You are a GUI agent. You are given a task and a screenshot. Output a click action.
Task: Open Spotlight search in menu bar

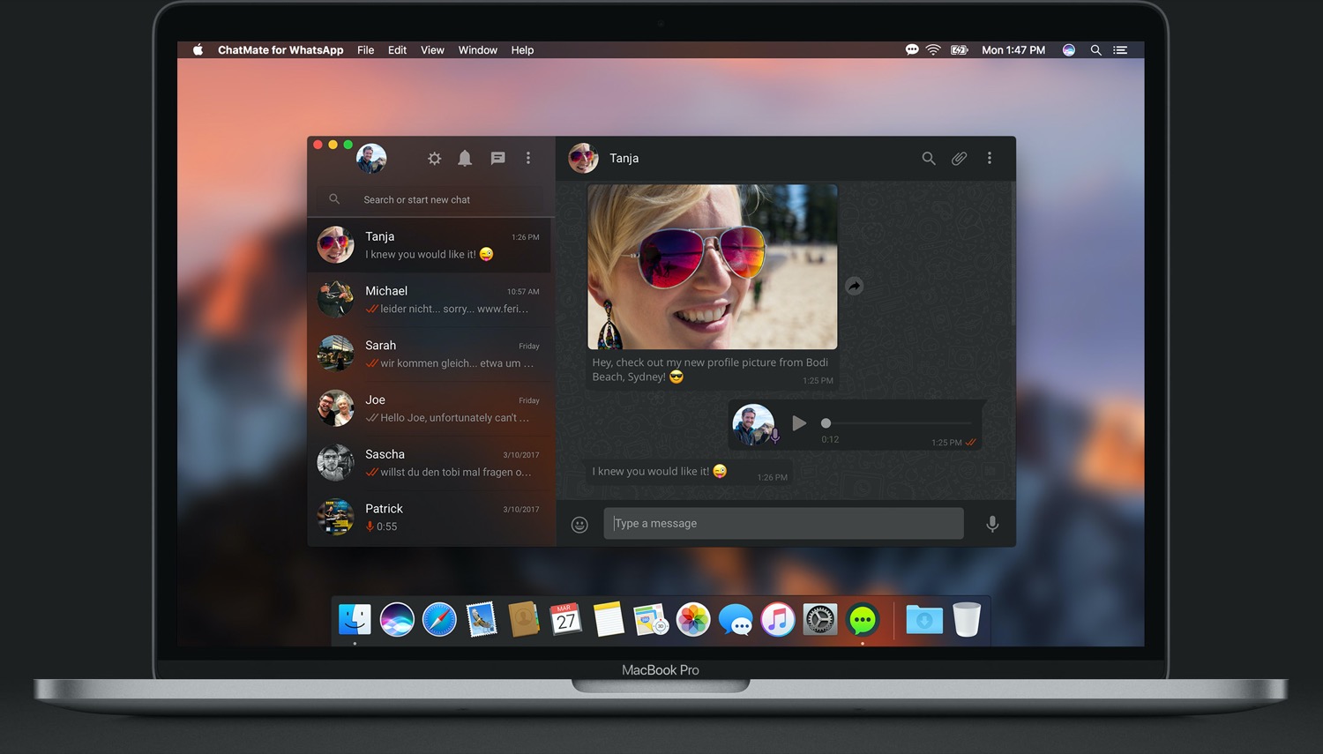[x=1096, y=50]
